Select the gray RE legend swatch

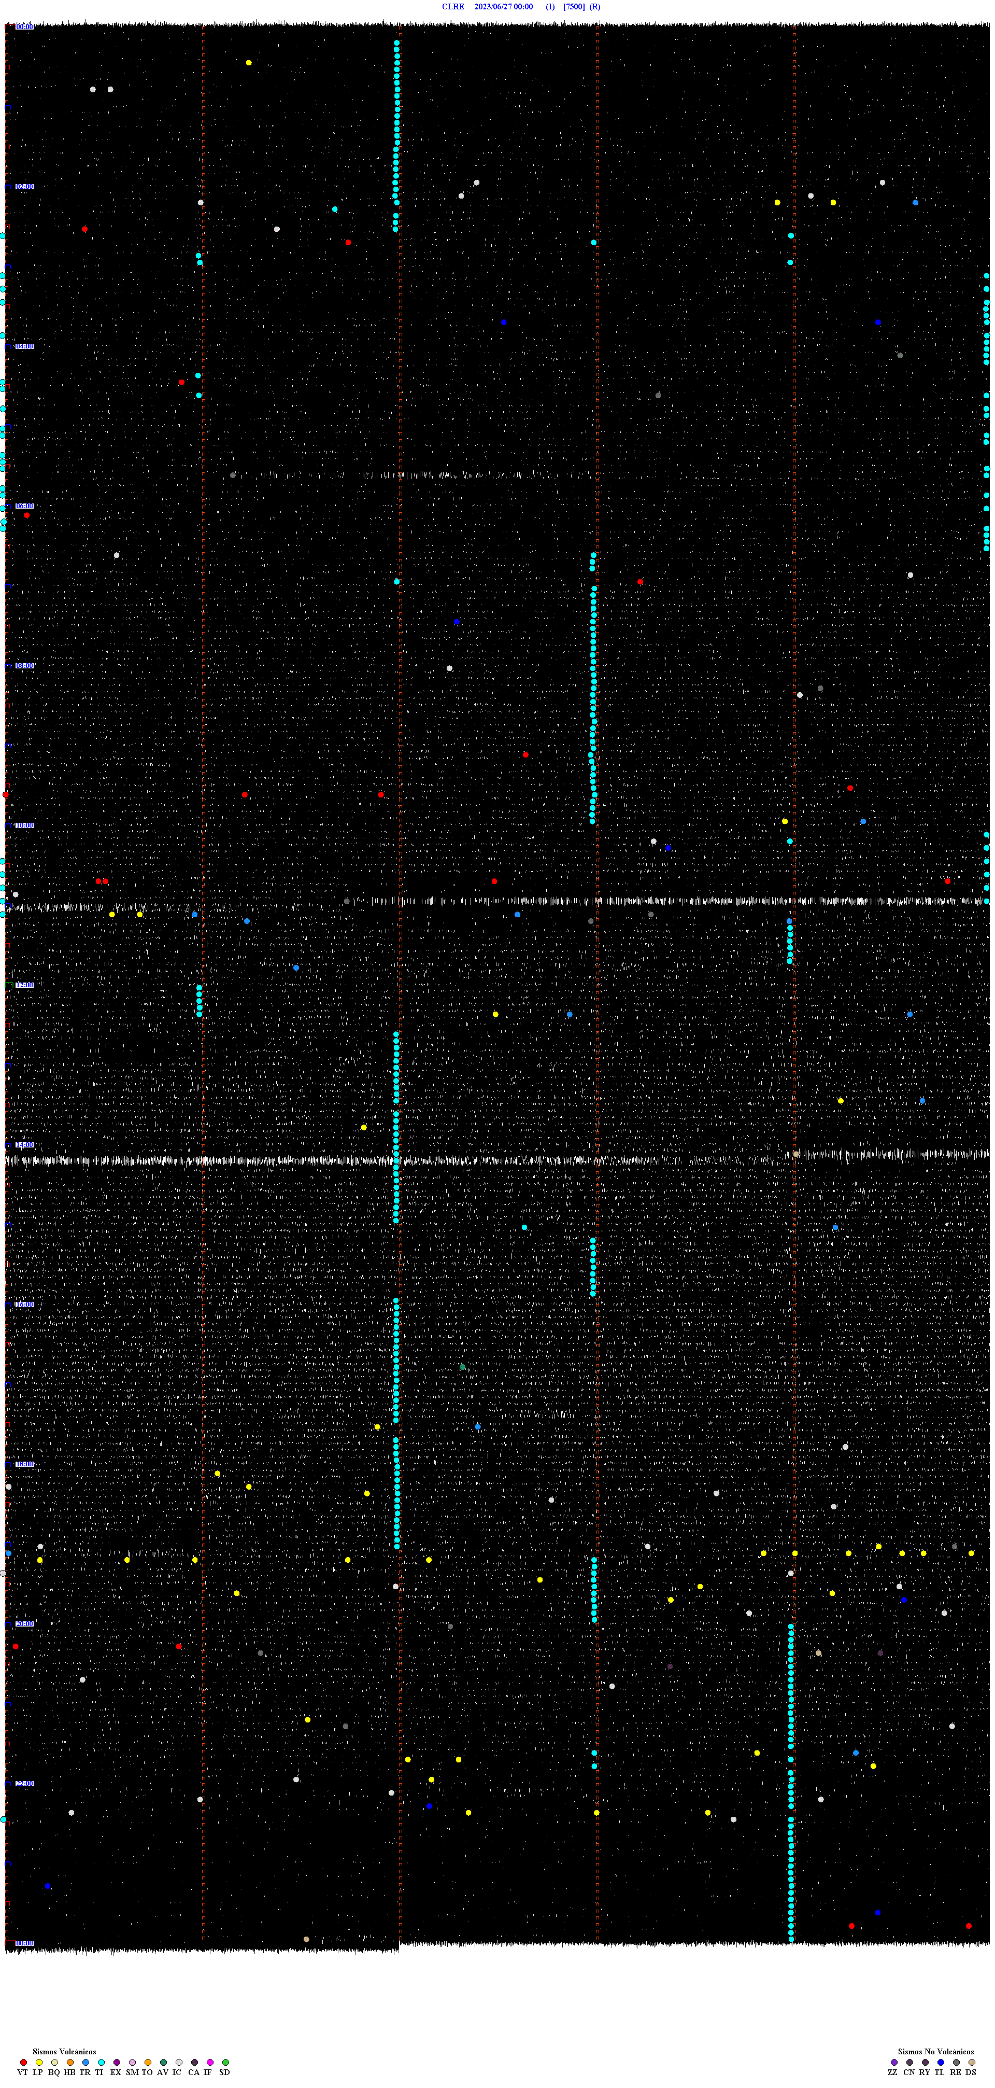956,2062
